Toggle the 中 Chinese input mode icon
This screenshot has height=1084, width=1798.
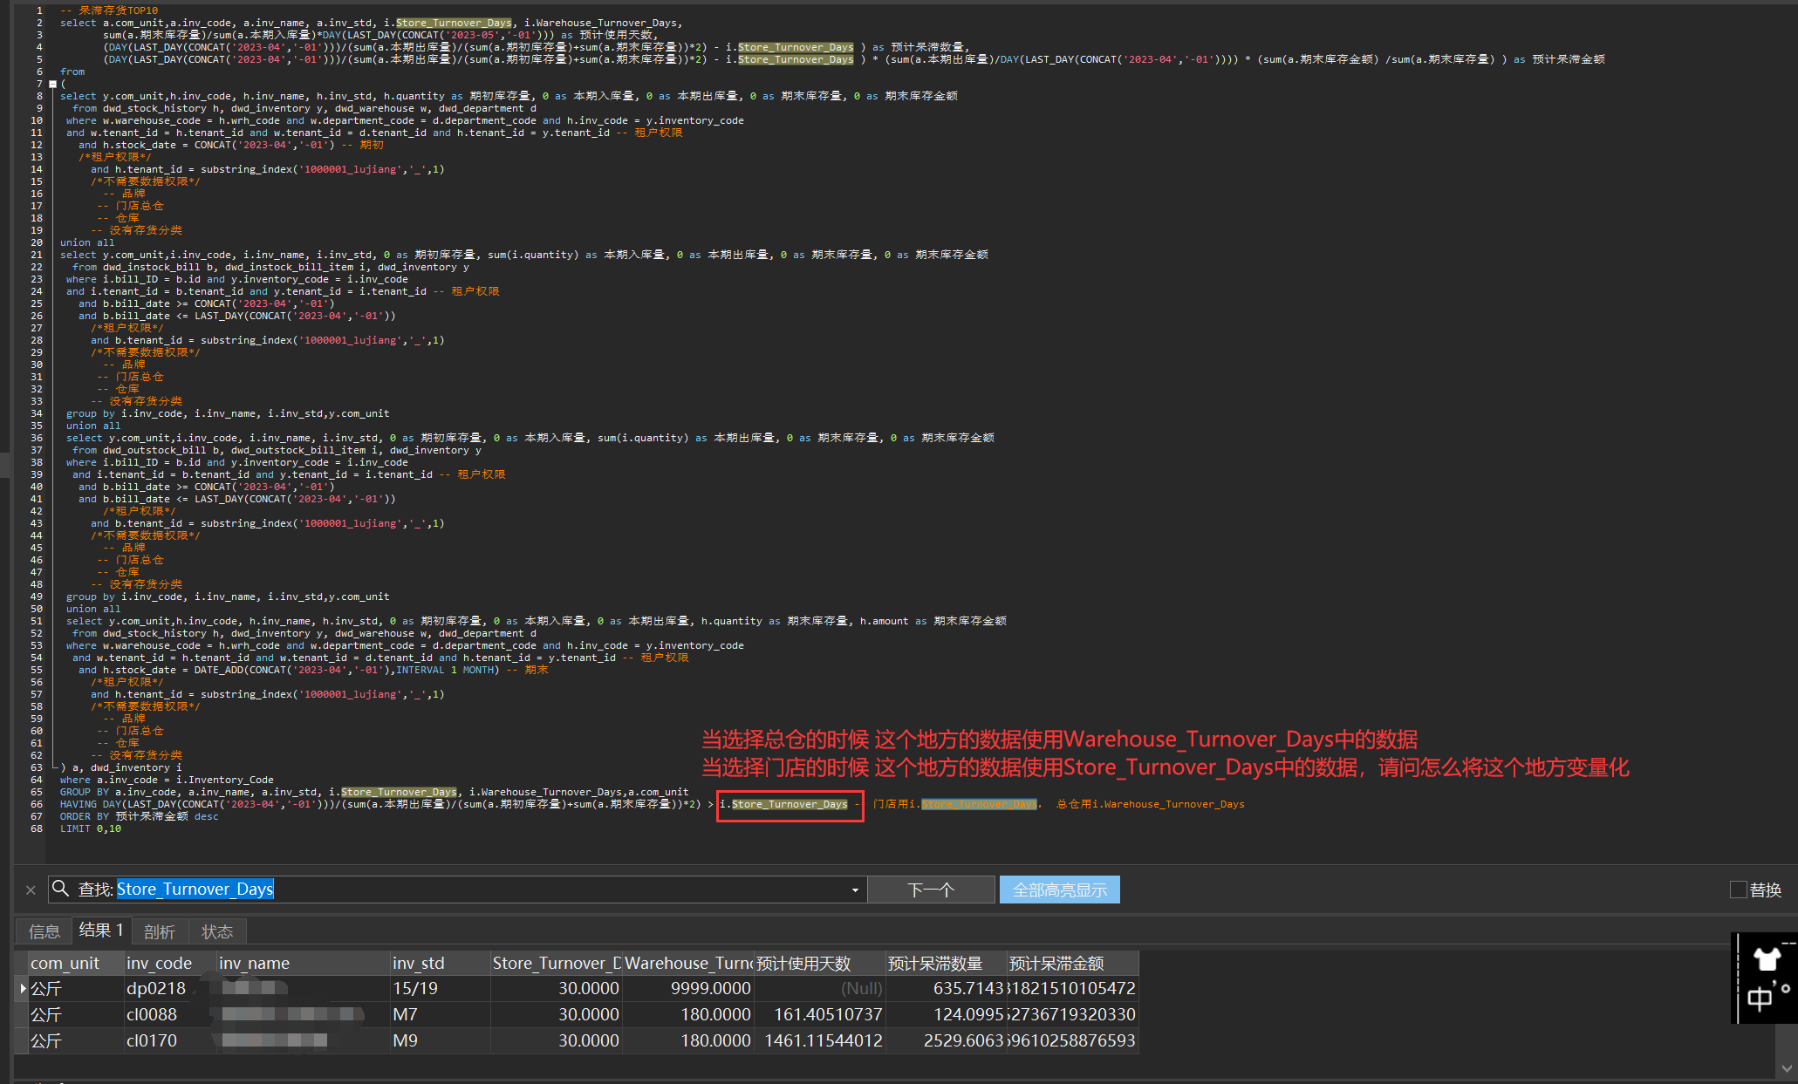[1759, 999]
